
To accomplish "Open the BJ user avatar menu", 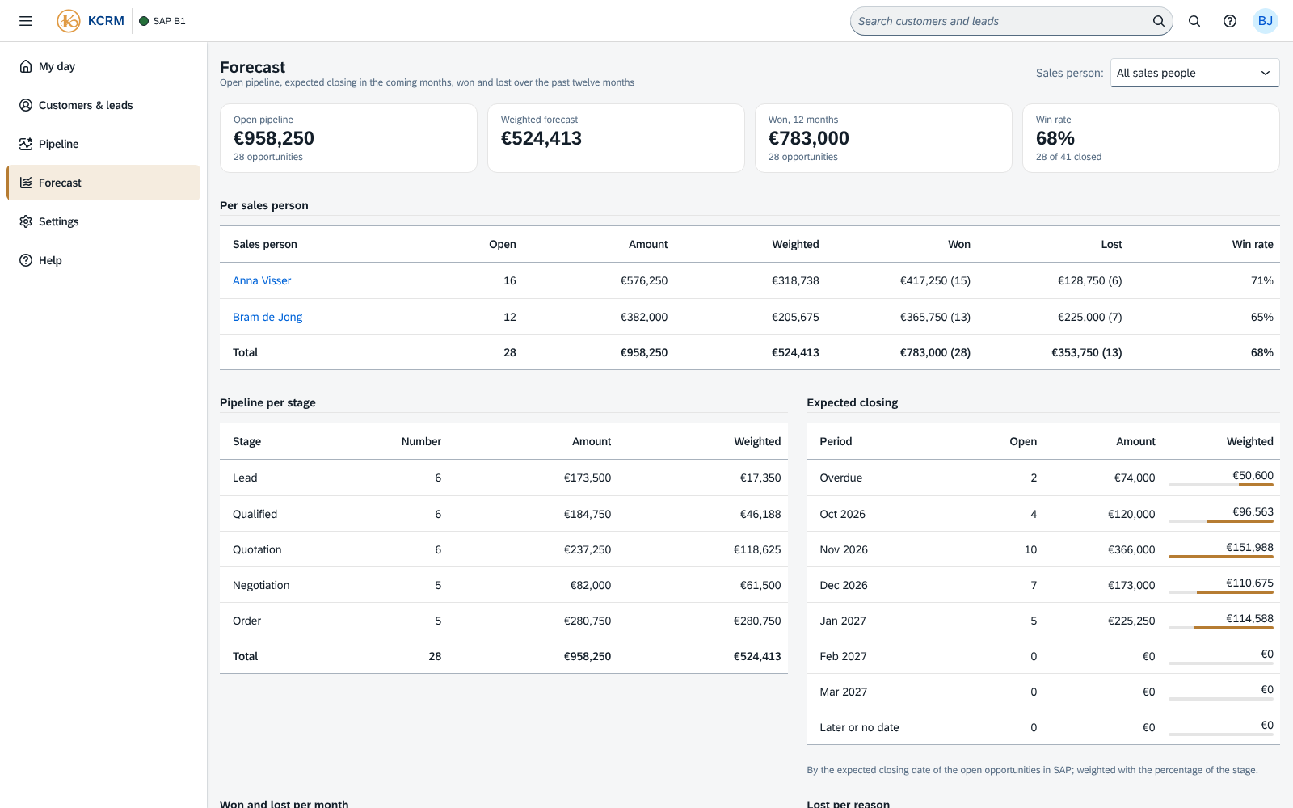I will click(x=1266, y=21).
